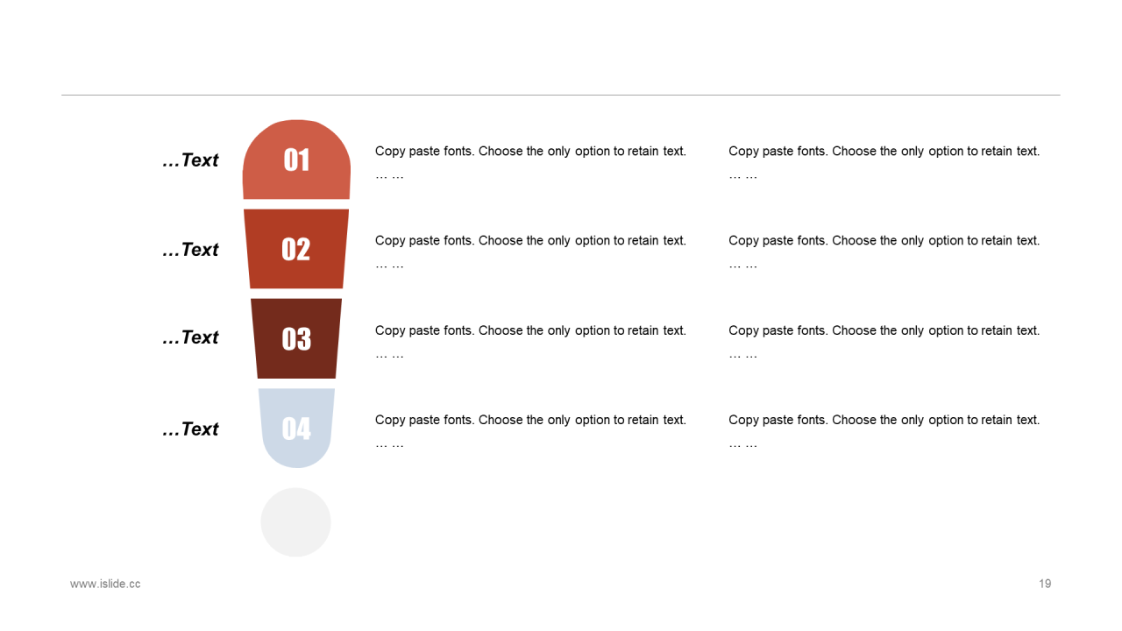Image resolution: width=1122 pixels, height=631 pixels.
Task: Select the "…Text" label beside shape 02
Action: 190,250
